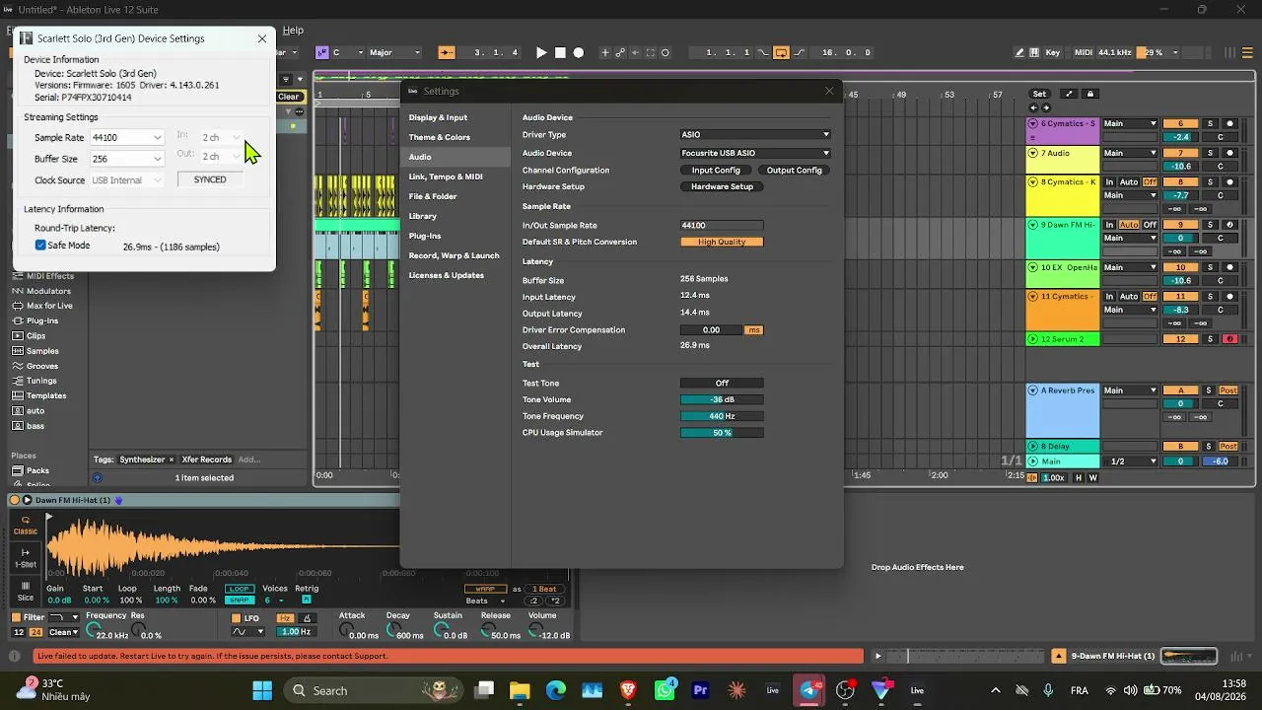Open track 6 Main output routing dropdown
Viewport: 1262px width, 710px height.
(1130, 124)
